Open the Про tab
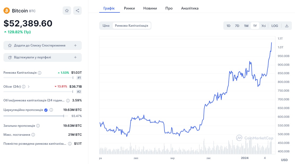295x164 pixels. coord(169,8)
